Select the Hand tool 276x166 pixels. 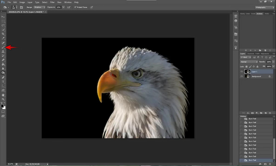3,95
